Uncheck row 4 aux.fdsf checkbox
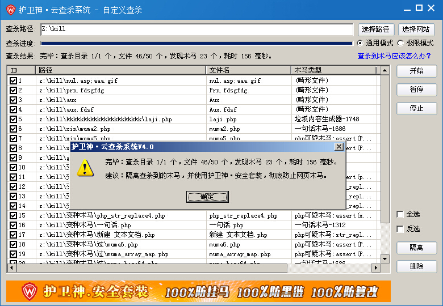This screenshot has height=306, width=443. 13,109
